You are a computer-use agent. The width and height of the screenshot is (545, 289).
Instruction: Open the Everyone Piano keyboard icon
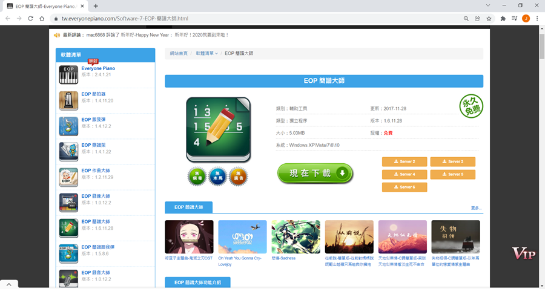pyautogui.click(x=68, y=74)
